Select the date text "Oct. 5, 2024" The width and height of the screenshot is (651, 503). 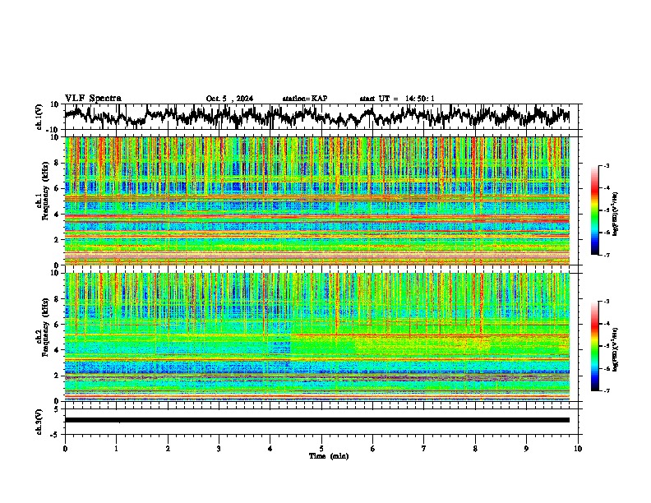(229, 99)
